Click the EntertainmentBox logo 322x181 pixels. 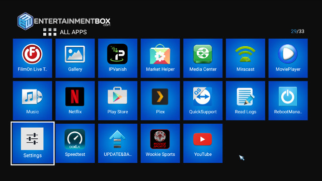pos(64,21)
